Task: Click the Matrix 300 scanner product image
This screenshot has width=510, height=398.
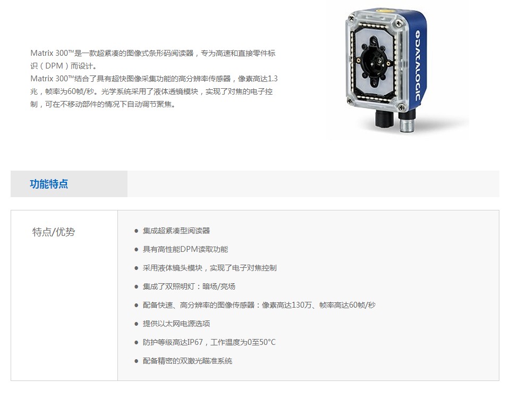Action: click(386, 70)
